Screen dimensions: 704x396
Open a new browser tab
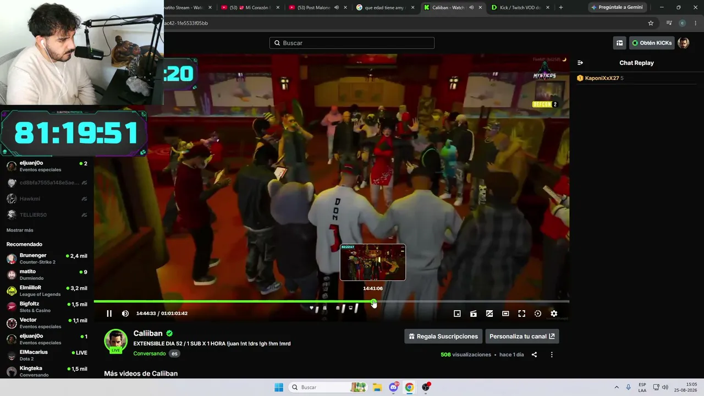[x=561, y=8]
